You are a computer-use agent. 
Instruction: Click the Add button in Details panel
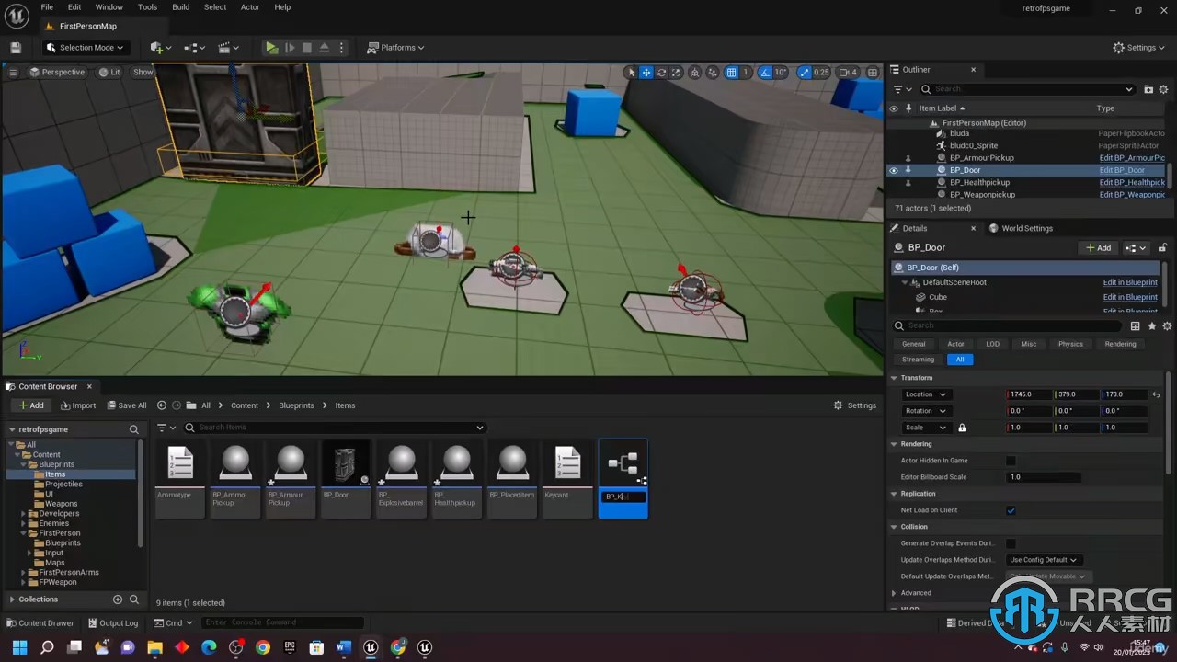(1098, 247)
